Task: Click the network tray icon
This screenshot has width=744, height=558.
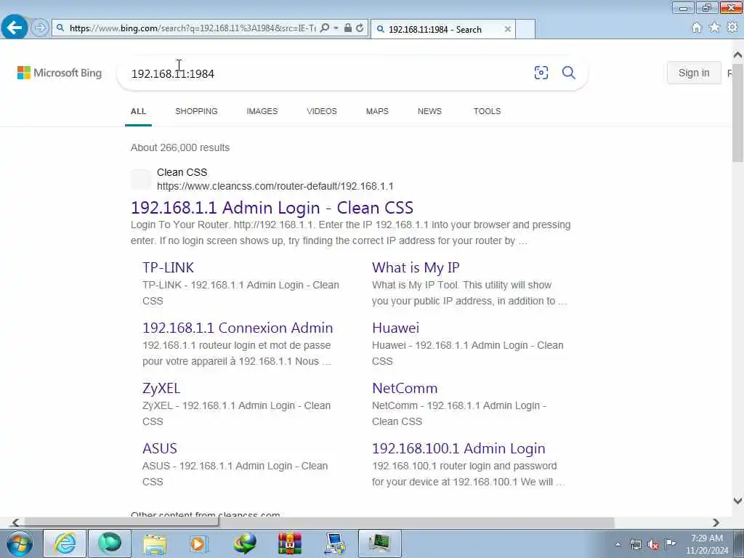Action: click(636, 544)
